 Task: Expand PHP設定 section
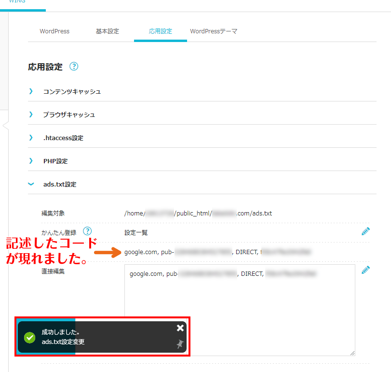202,161
